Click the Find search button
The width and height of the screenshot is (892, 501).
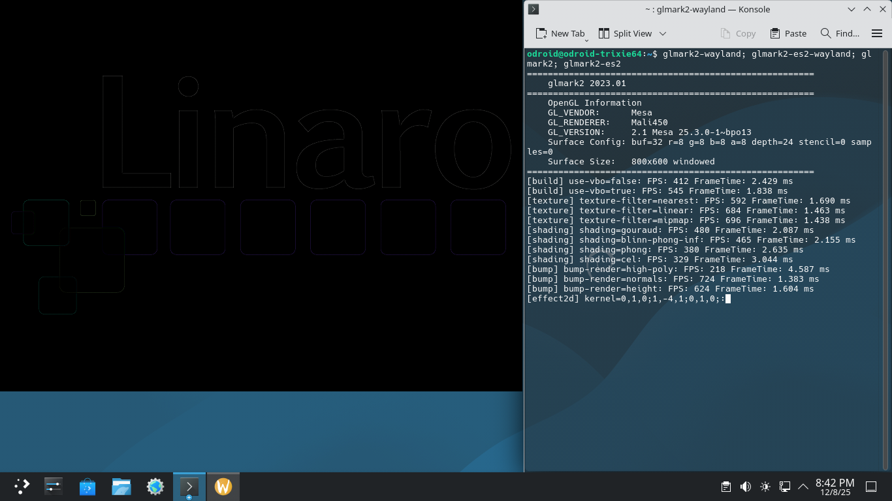840,33
